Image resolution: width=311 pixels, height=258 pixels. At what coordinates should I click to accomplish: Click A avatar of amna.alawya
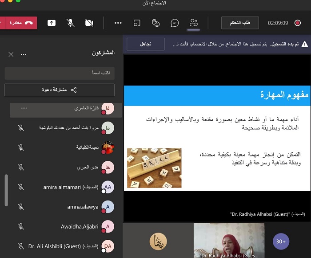point(108,207)
